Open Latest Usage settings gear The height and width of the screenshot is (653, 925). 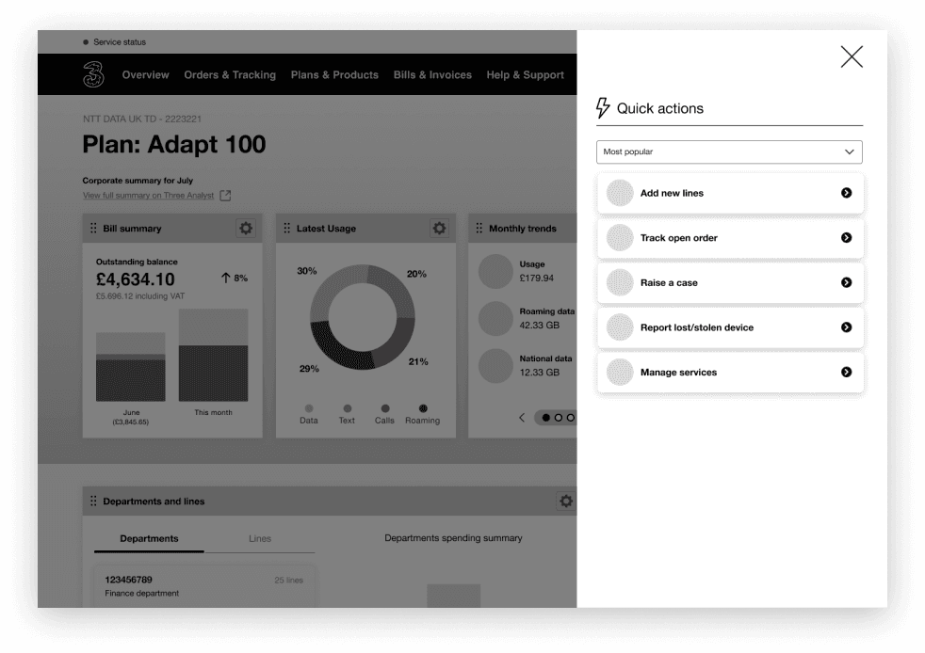(x=439, y=228)
